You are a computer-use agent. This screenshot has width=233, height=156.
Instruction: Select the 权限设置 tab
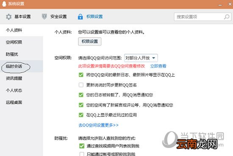point(90,16)
